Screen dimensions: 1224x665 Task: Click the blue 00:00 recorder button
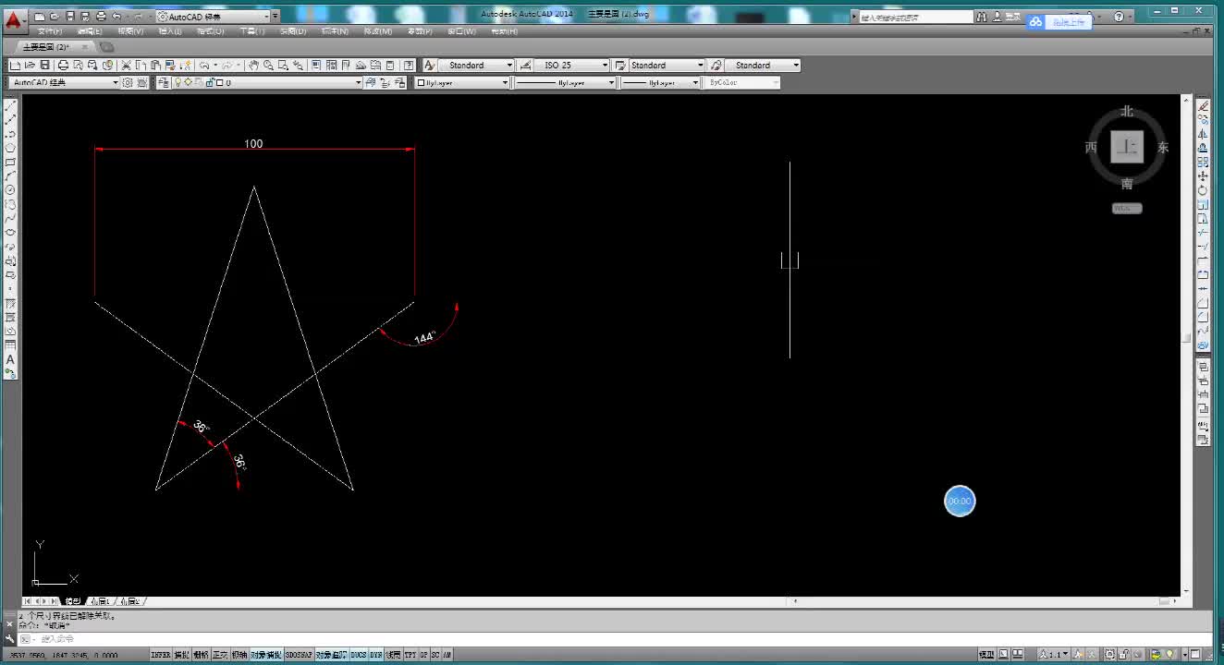click(960, 501)
